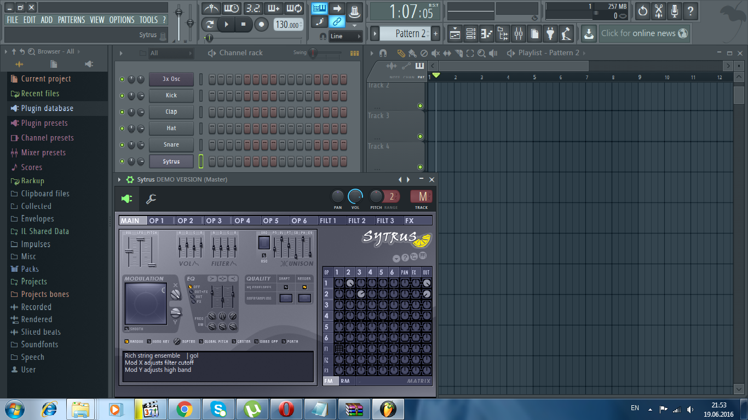Open the Playlist menu arrow
The height and width of the screenshot is (420, 748).
(x=372, y=53)
